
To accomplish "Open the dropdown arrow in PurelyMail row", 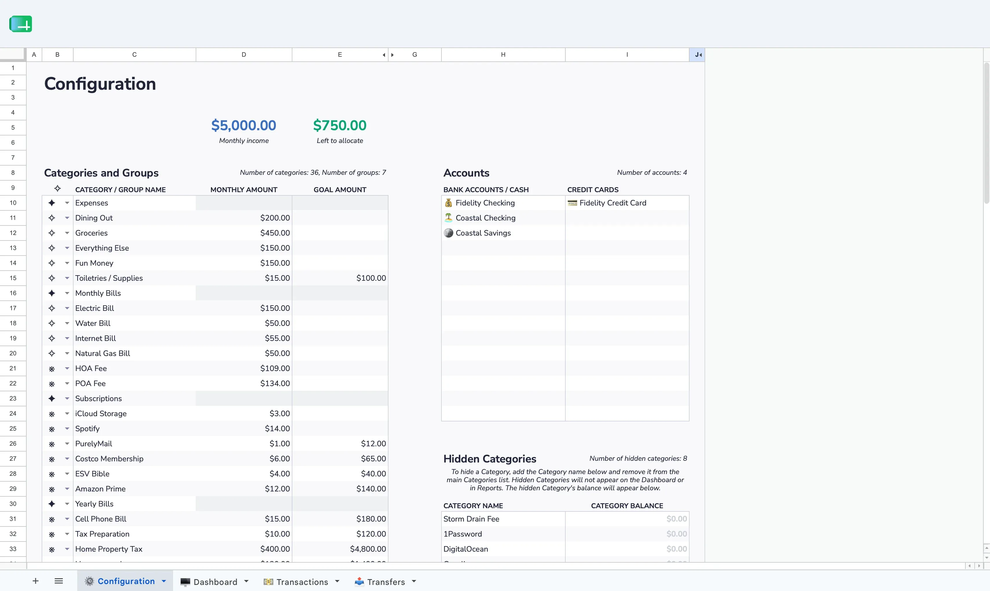I will click(67, 444).
